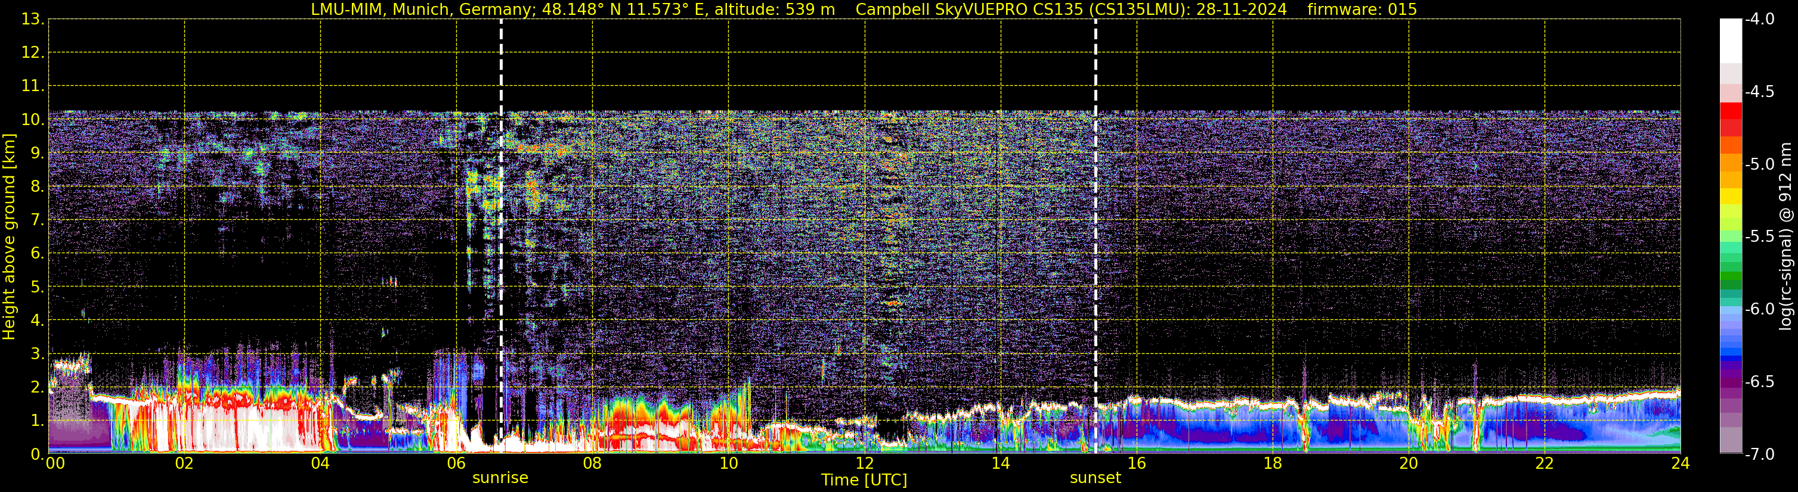Click height tick label '8.'

tap(38, 187)
